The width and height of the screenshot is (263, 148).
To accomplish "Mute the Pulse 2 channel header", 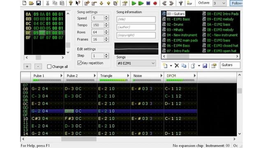I will (x=72, y=76).
